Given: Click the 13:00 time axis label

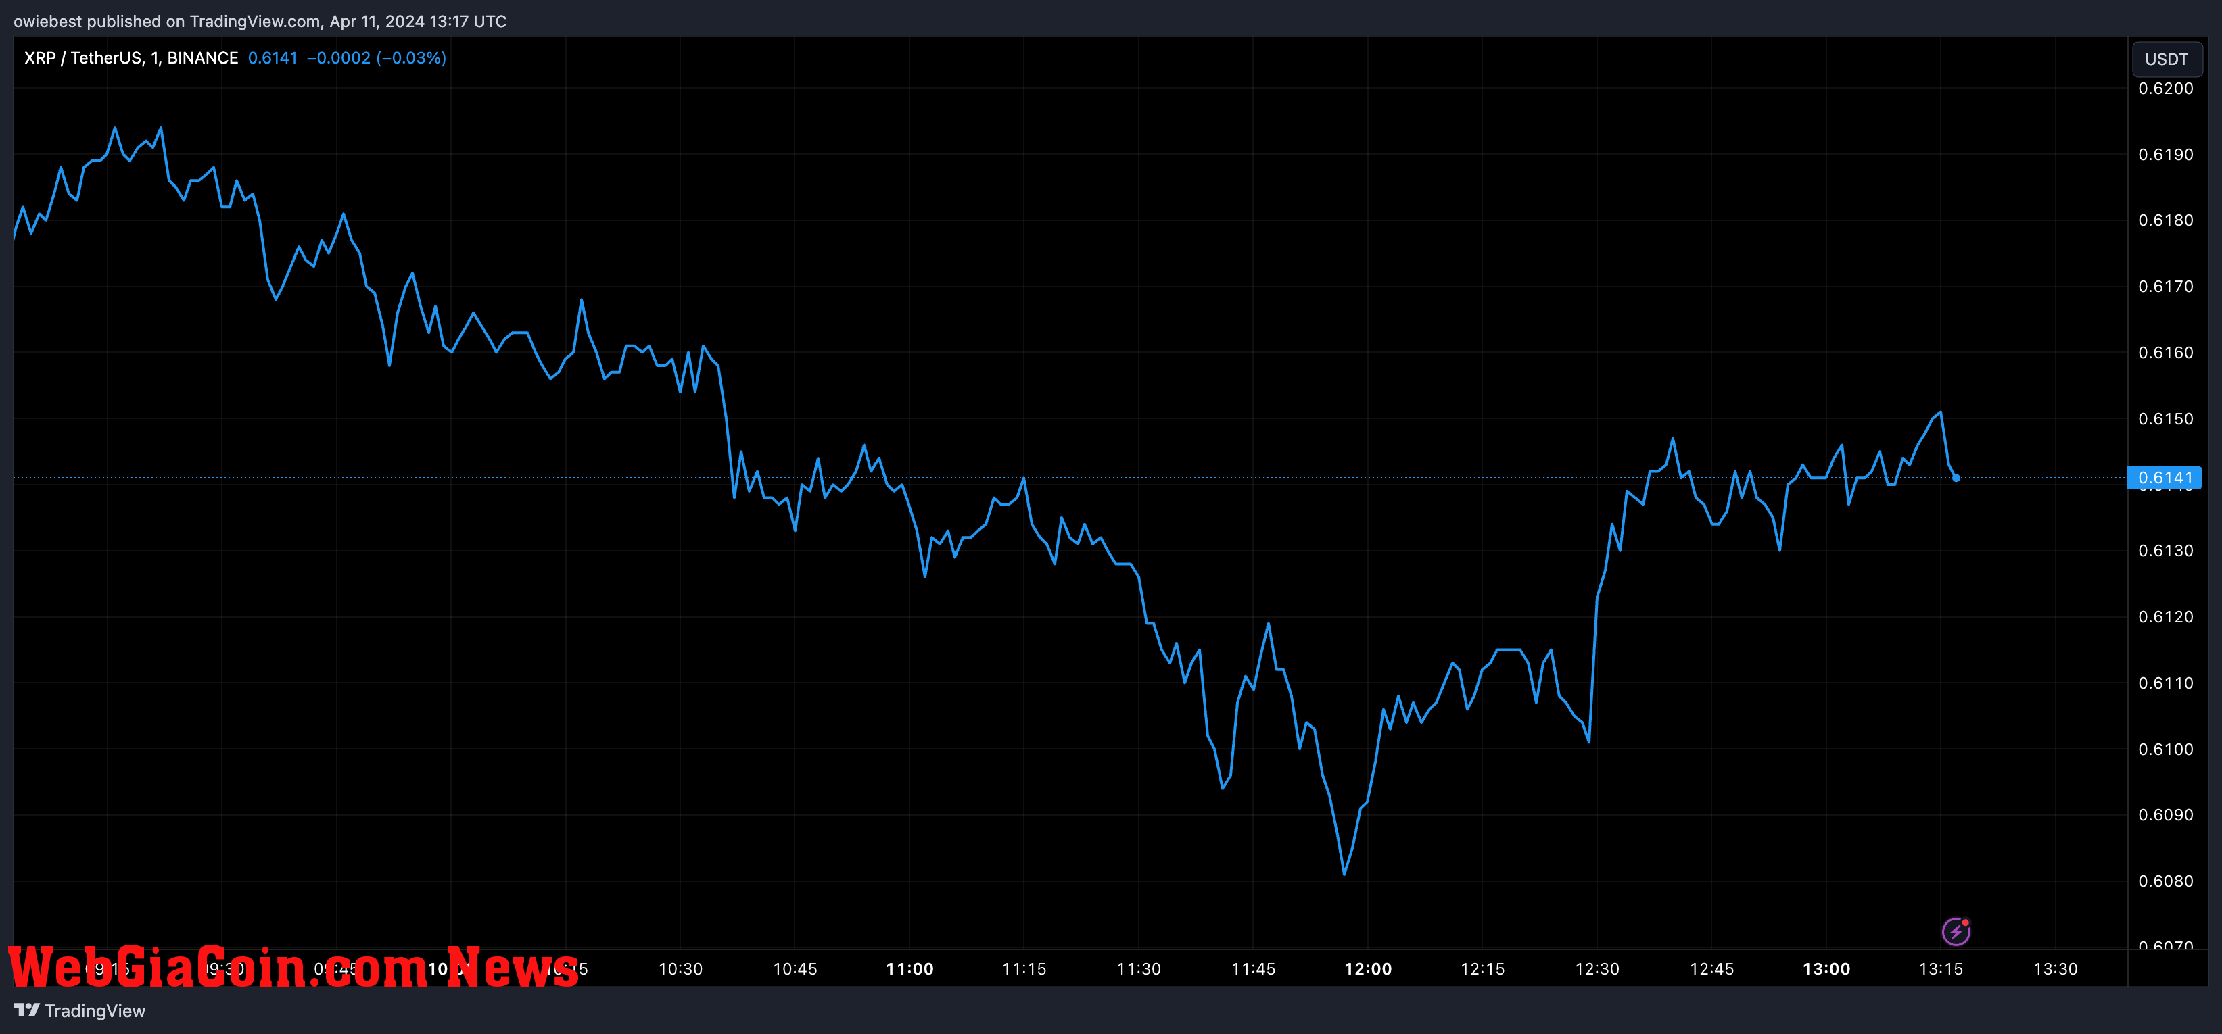Looking at the screenshot, I should (1826, 968).
